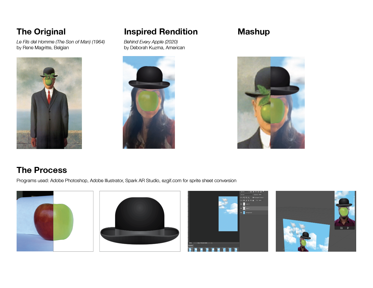Click the Unify layer position icon
Image resolution: width=373 pixels, height=288 pixels.
click(x=244, y=197)
